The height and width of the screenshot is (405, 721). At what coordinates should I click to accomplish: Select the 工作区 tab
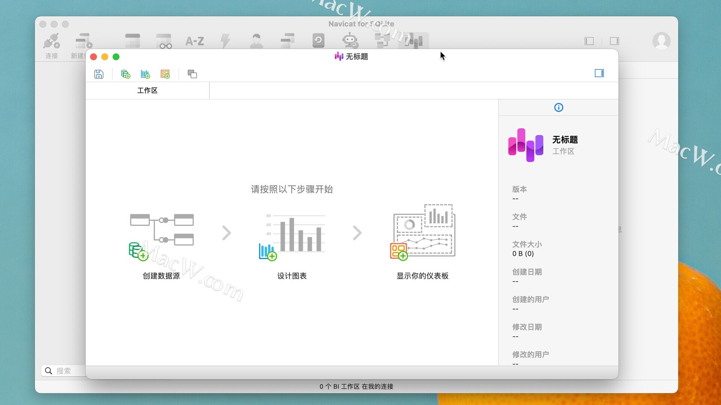147,90
